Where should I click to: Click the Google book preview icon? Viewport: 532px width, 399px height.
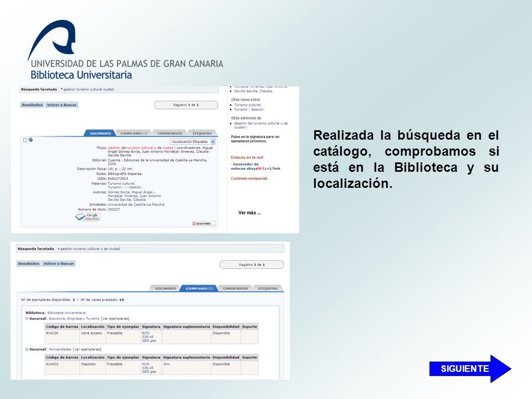click(88, 217)
